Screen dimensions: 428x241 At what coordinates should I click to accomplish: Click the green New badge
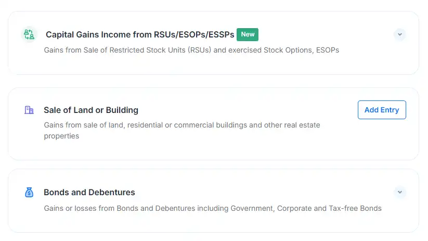click(248, 34)
